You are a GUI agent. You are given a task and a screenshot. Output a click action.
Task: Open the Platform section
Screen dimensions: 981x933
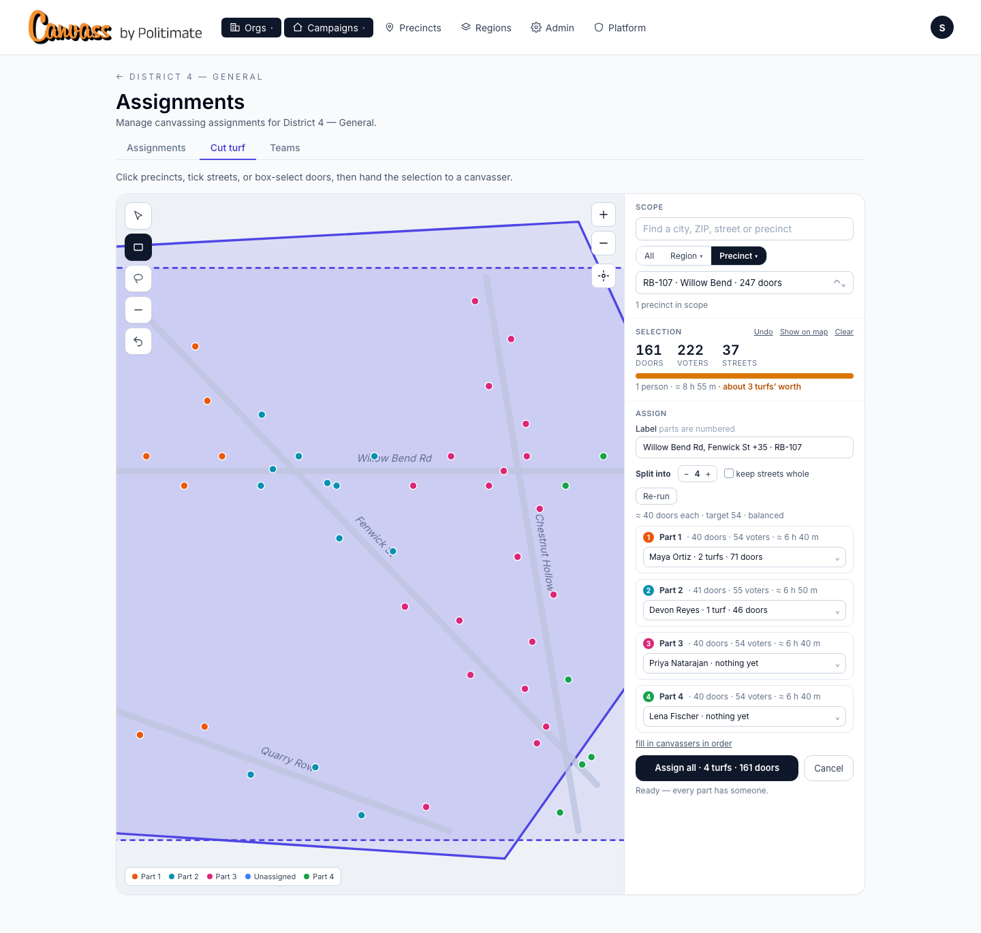(x=620, y=28)
